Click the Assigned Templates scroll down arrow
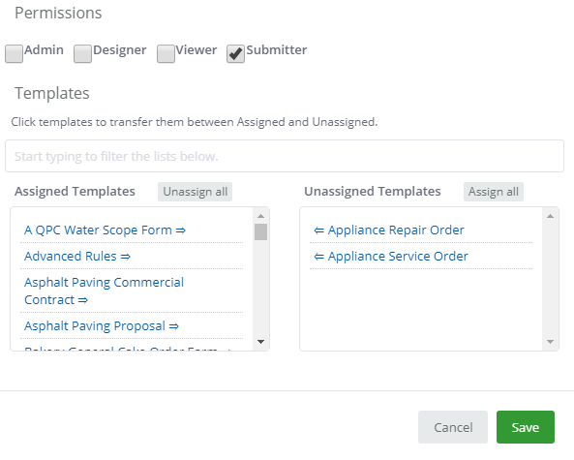 point(260,342)
